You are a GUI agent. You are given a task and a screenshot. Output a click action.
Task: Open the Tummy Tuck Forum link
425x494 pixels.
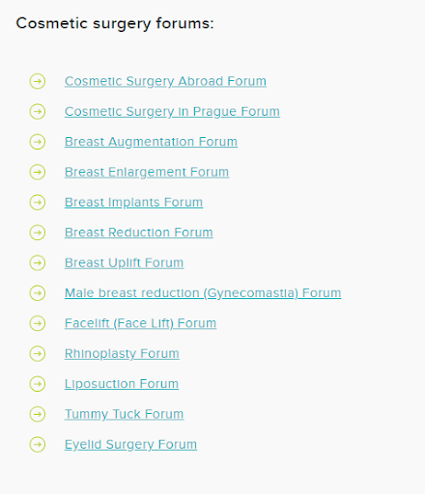[125, 414]
